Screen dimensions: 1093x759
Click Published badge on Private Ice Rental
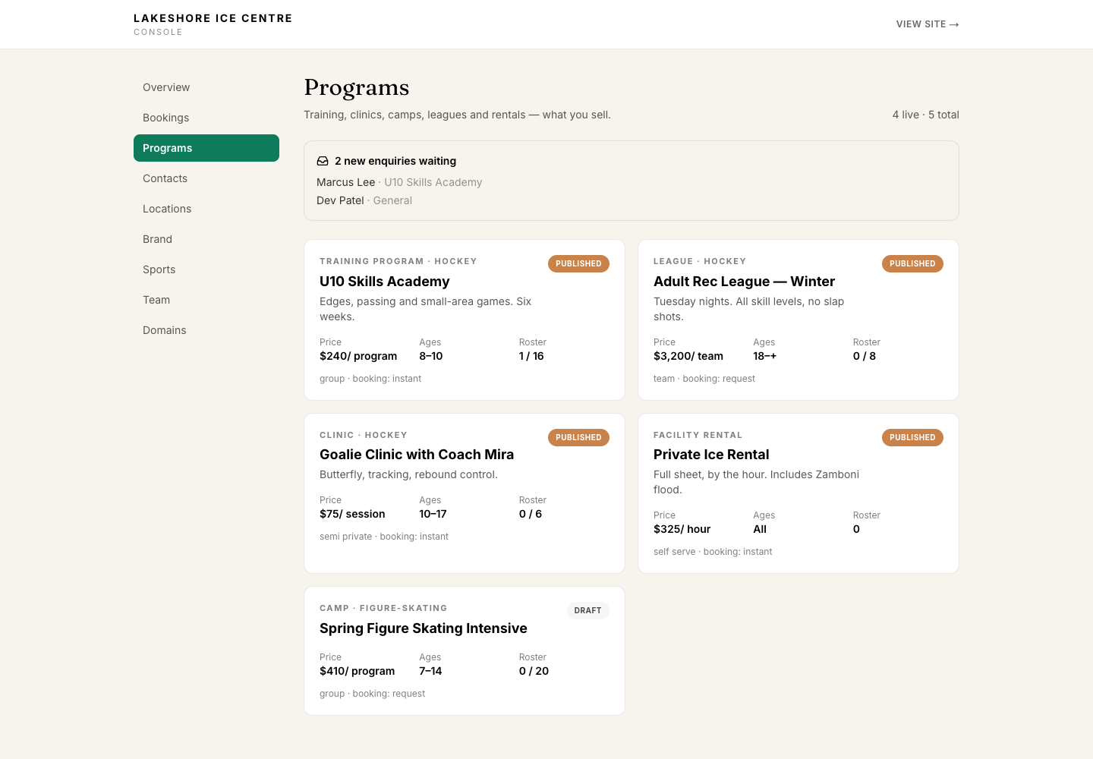tap(912, 437)
